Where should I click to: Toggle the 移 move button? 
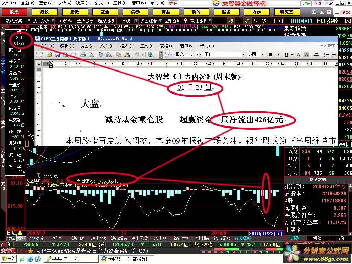(x=264, y=21)
